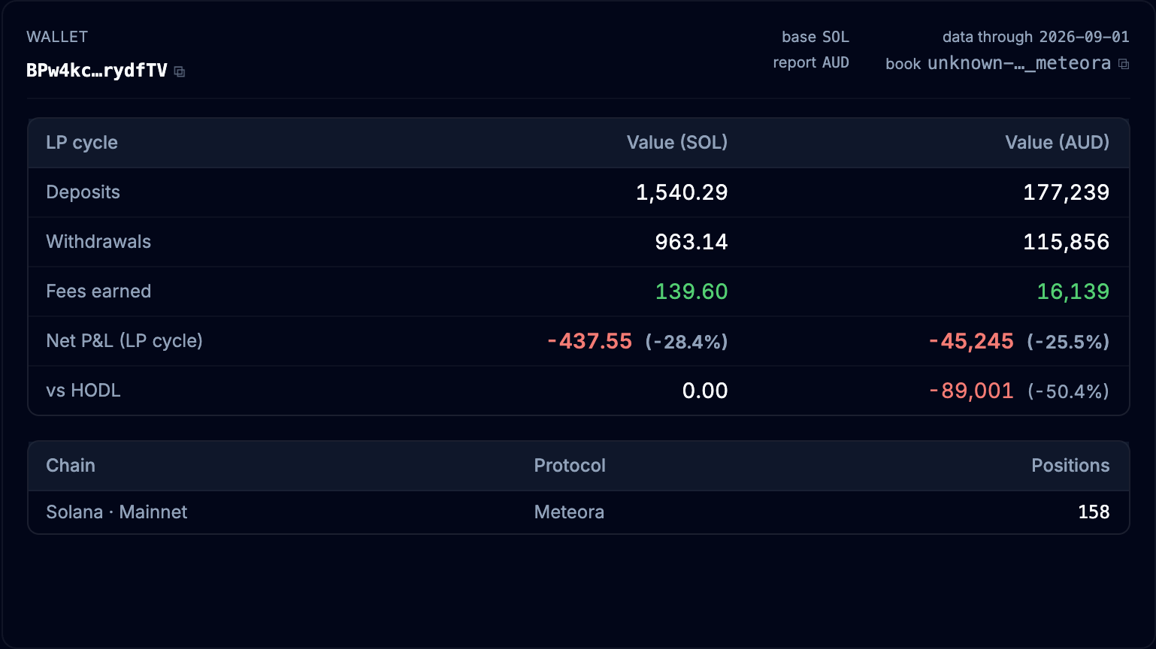
Task: Click the (-25.5%) percentage
Action: click(1068, 342)
